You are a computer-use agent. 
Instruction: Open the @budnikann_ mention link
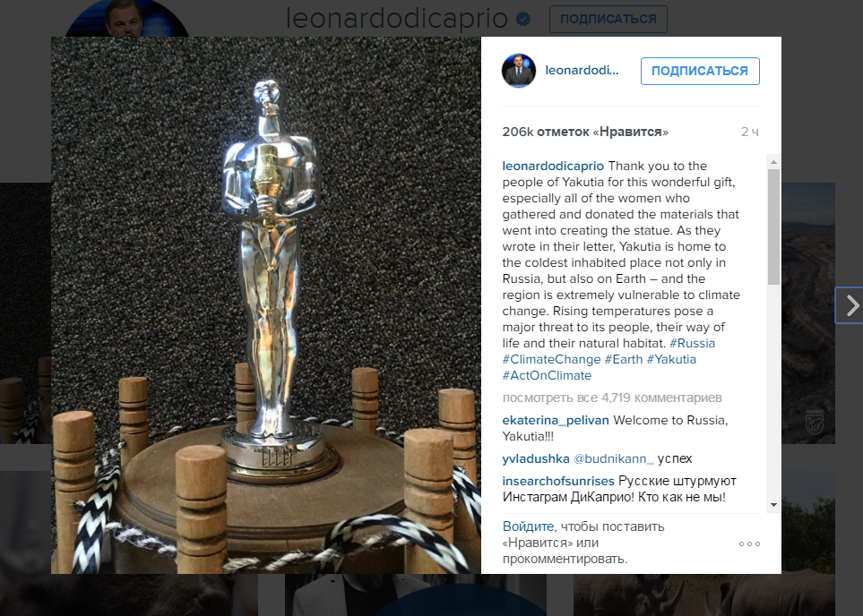(x=613, y=458)
